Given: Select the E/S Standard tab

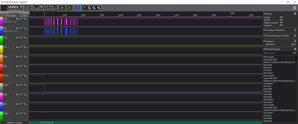Looking at the screenshot, I should 15,13.
